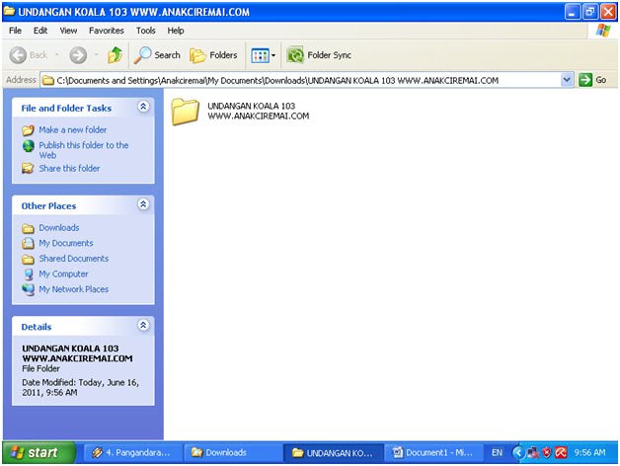Open the Edit menu
Screen dimensions: 620x466
pos(40,31)
